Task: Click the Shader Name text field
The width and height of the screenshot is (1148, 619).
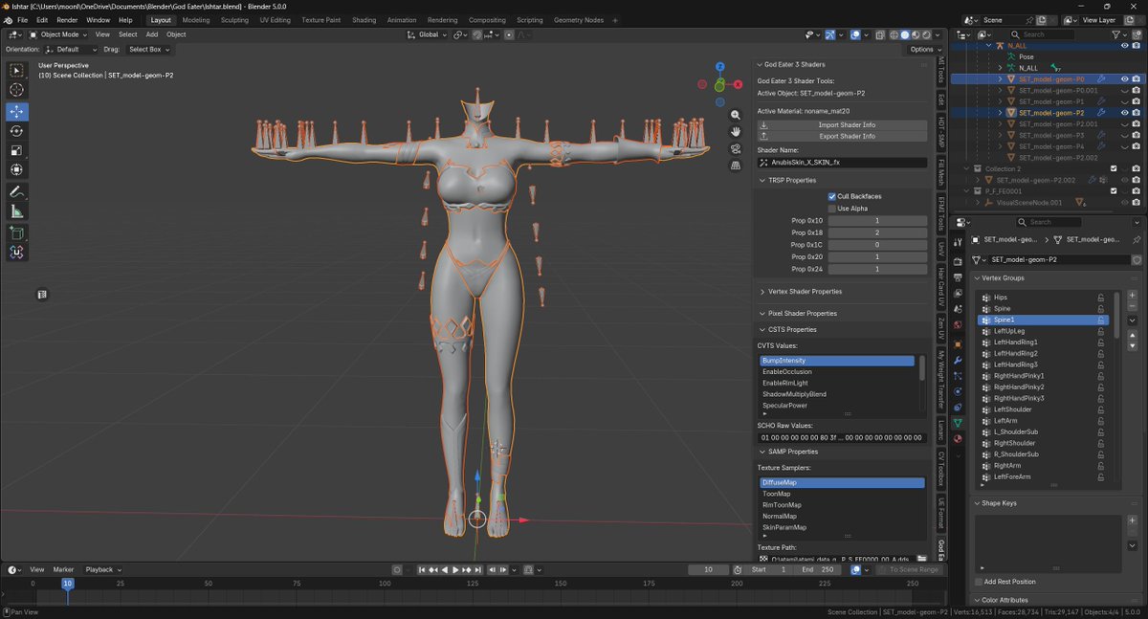Action: point(842,163)
